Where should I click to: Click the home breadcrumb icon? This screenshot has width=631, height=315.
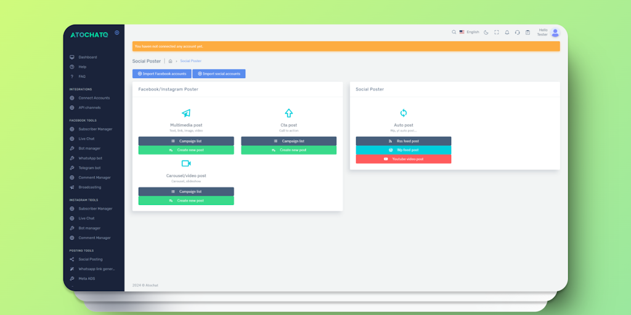(170, 61)
